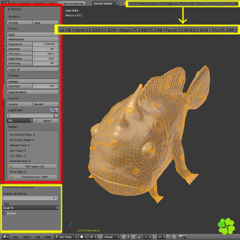240x240 pixels.
Task: Open Global transform orientation dropdown
Action: pyautogui.click(x=111, y=237)
